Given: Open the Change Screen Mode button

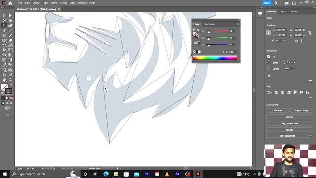Looking at the screenshot, I should (7, 109).
